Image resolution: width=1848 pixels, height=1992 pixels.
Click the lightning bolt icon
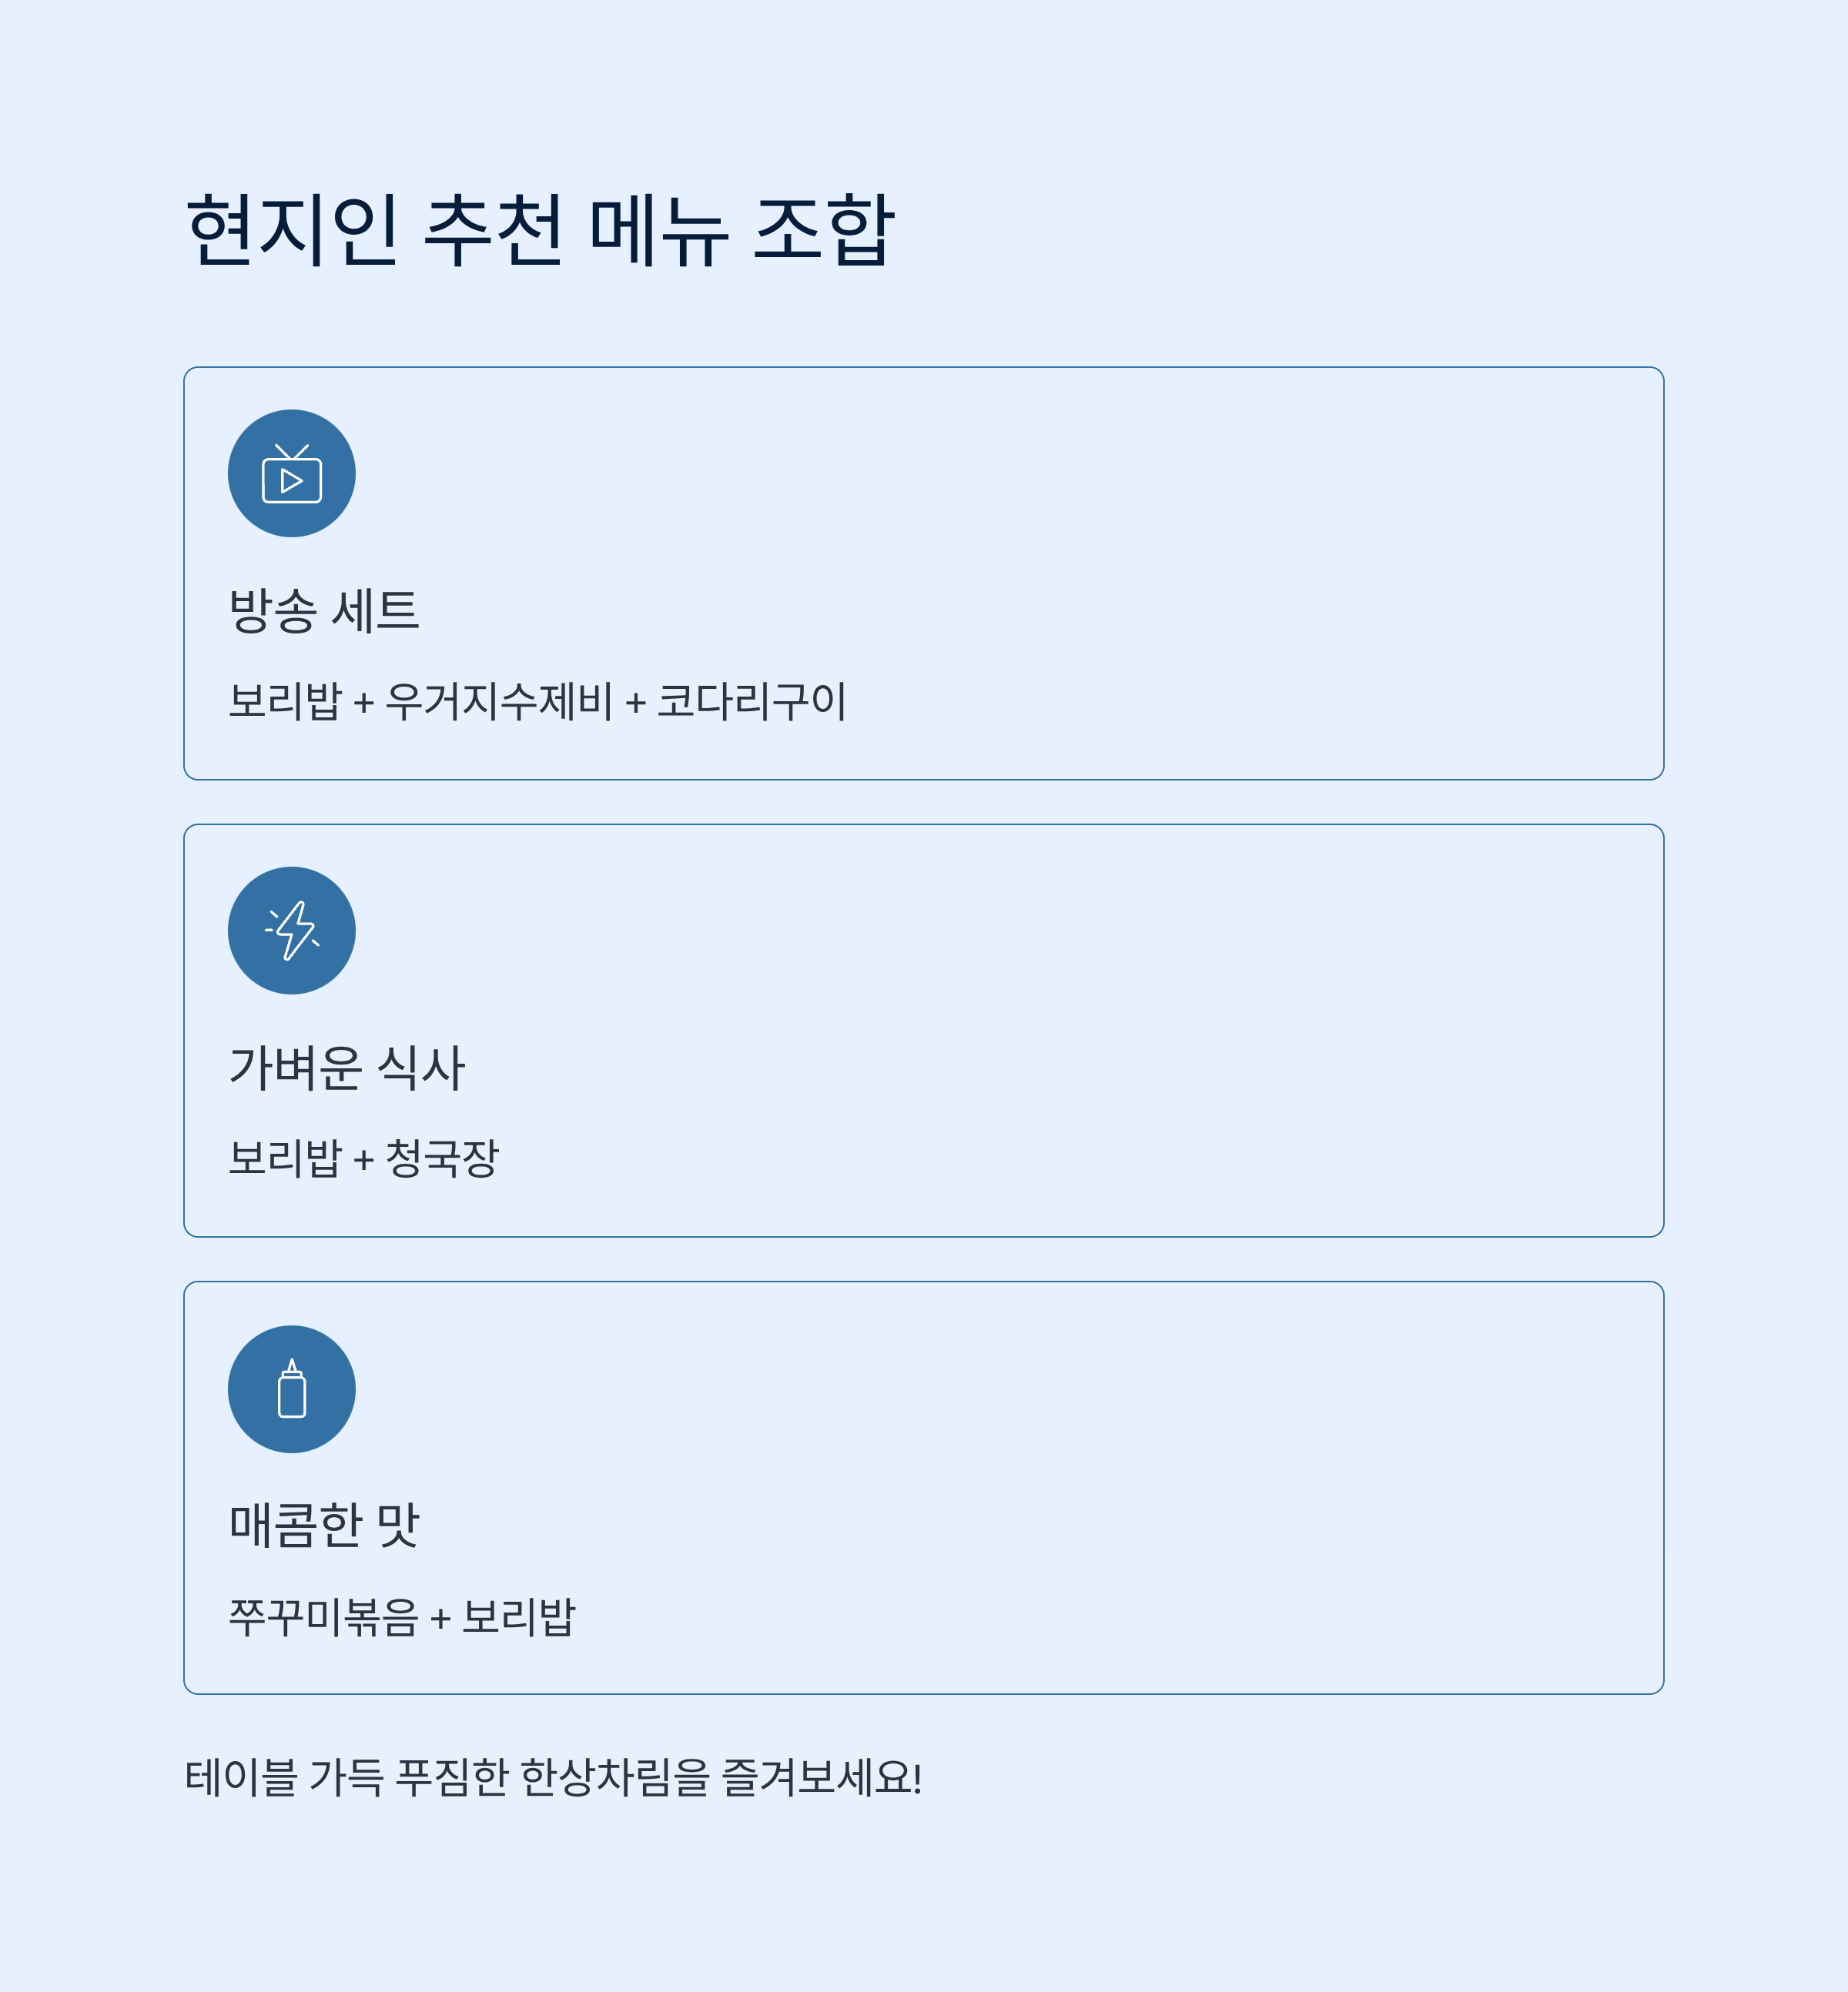tap(291, 931)
